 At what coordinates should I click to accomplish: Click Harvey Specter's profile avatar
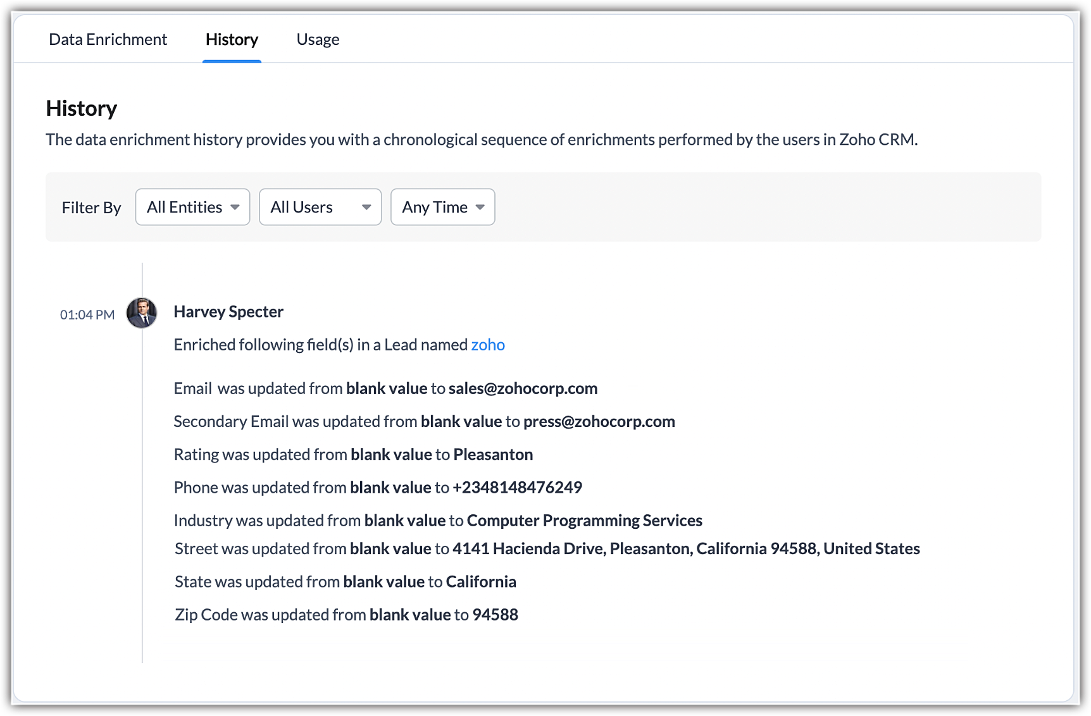[x=142, y=312]
